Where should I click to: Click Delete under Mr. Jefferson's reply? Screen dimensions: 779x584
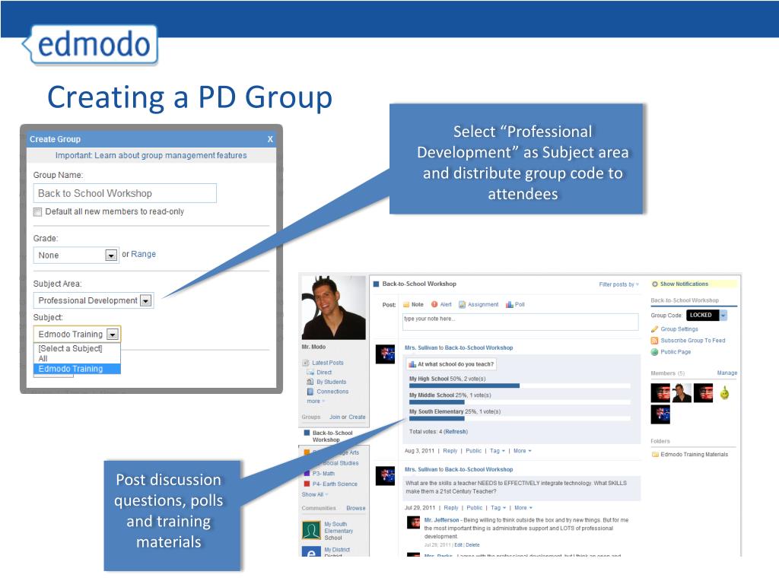[473, 545]
